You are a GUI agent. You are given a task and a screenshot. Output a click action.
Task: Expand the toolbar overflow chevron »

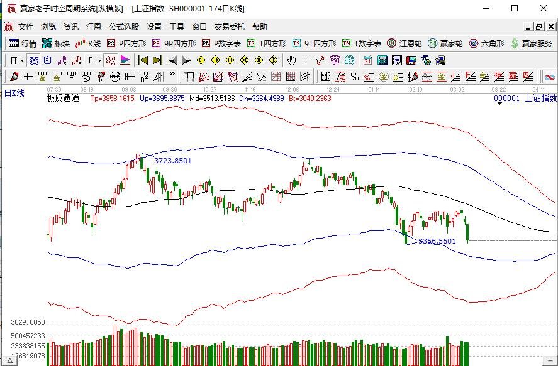172,75
